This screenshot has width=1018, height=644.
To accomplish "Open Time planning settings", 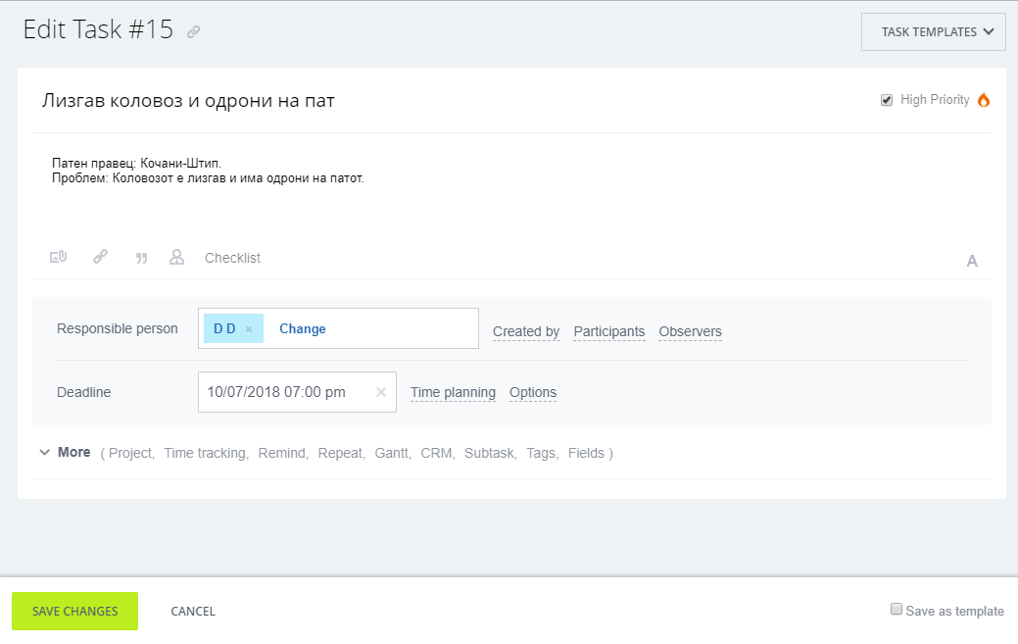I will tap(453, 392).
